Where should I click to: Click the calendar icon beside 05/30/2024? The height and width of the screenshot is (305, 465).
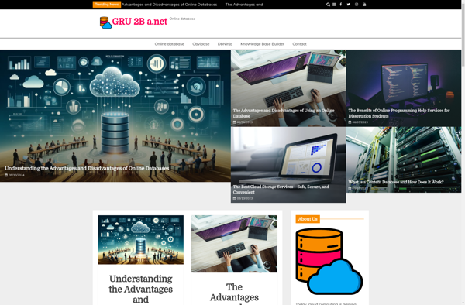coord(6,175)
